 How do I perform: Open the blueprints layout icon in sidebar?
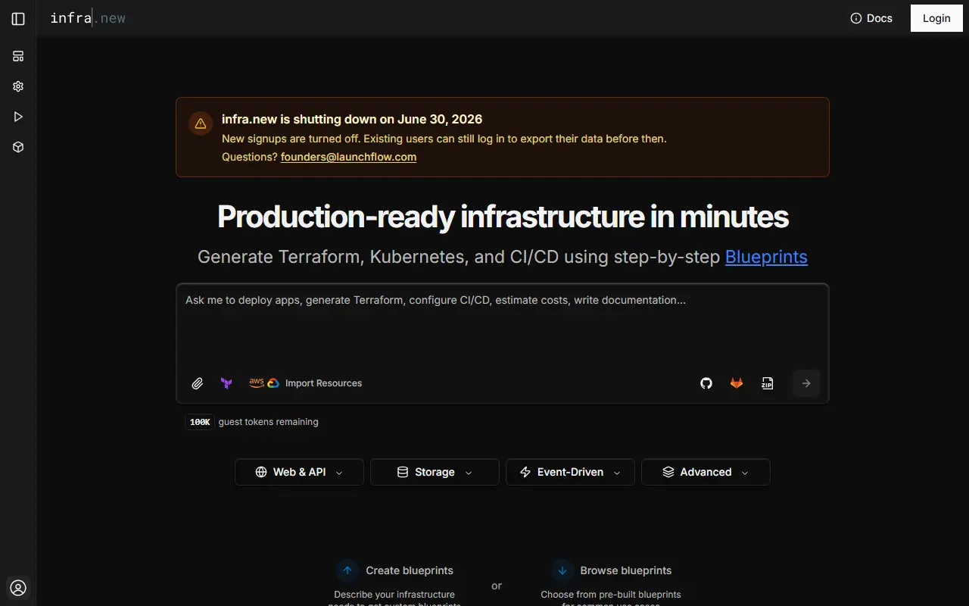[18, 56]
